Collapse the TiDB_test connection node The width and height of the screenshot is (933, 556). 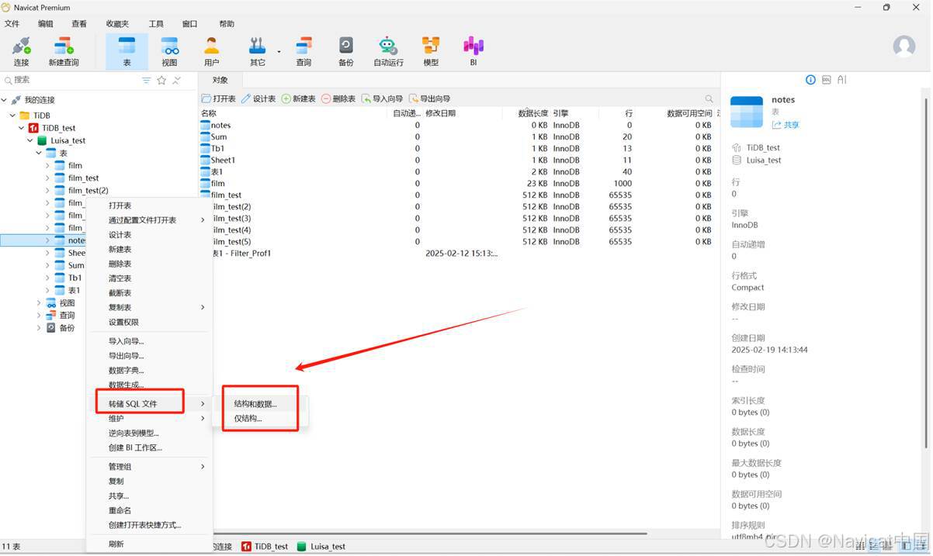tap(22, 128)
